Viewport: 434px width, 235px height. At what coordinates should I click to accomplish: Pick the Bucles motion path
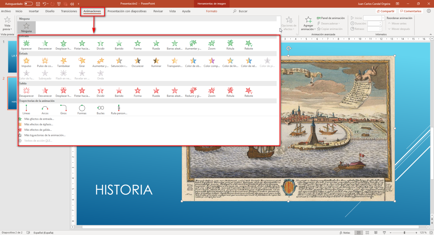(100, 109)
